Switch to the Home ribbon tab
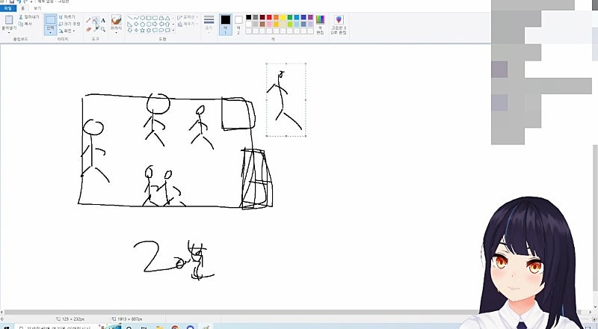The height and width of the screenshot is (329, 598). [x=23, y=8]
